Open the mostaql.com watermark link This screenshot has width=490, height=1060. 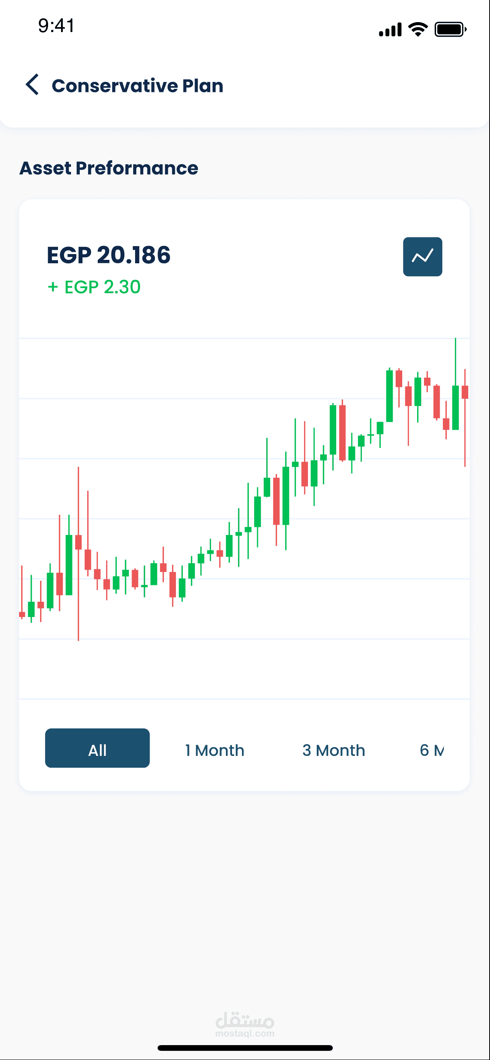point(245,1025)
